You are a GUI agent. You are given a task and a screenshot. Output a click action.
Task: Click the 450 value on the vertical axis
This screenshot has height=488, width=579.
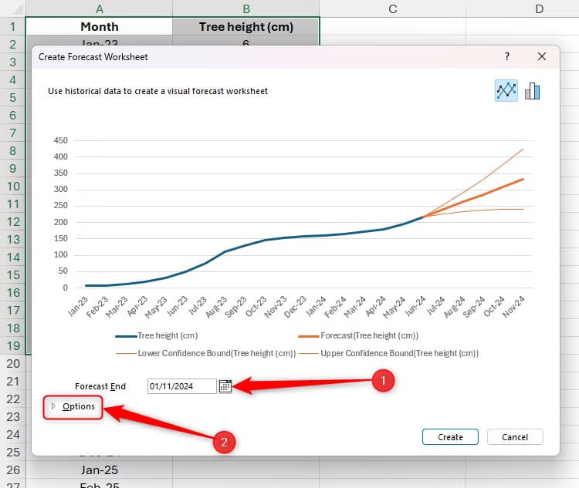tap(60, 140)
